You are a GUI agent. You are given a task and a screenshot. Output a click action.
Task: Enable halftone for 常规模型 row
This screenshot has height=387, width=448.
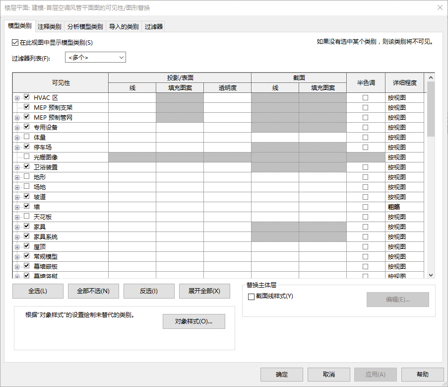(x=366, y=256)
